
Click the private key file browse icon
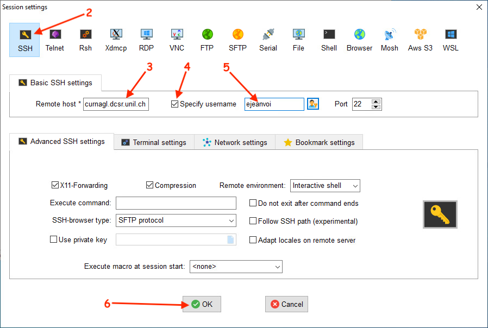pyautogui.click(x=230, y=239)
